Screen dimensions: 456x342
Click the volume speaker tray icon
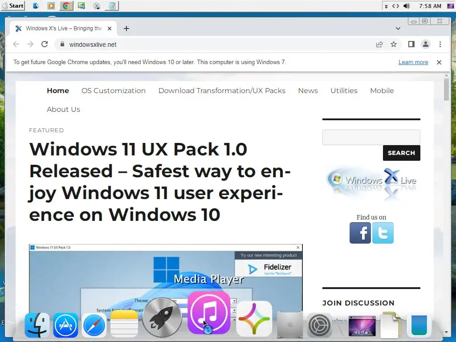(x=407, y=6)
